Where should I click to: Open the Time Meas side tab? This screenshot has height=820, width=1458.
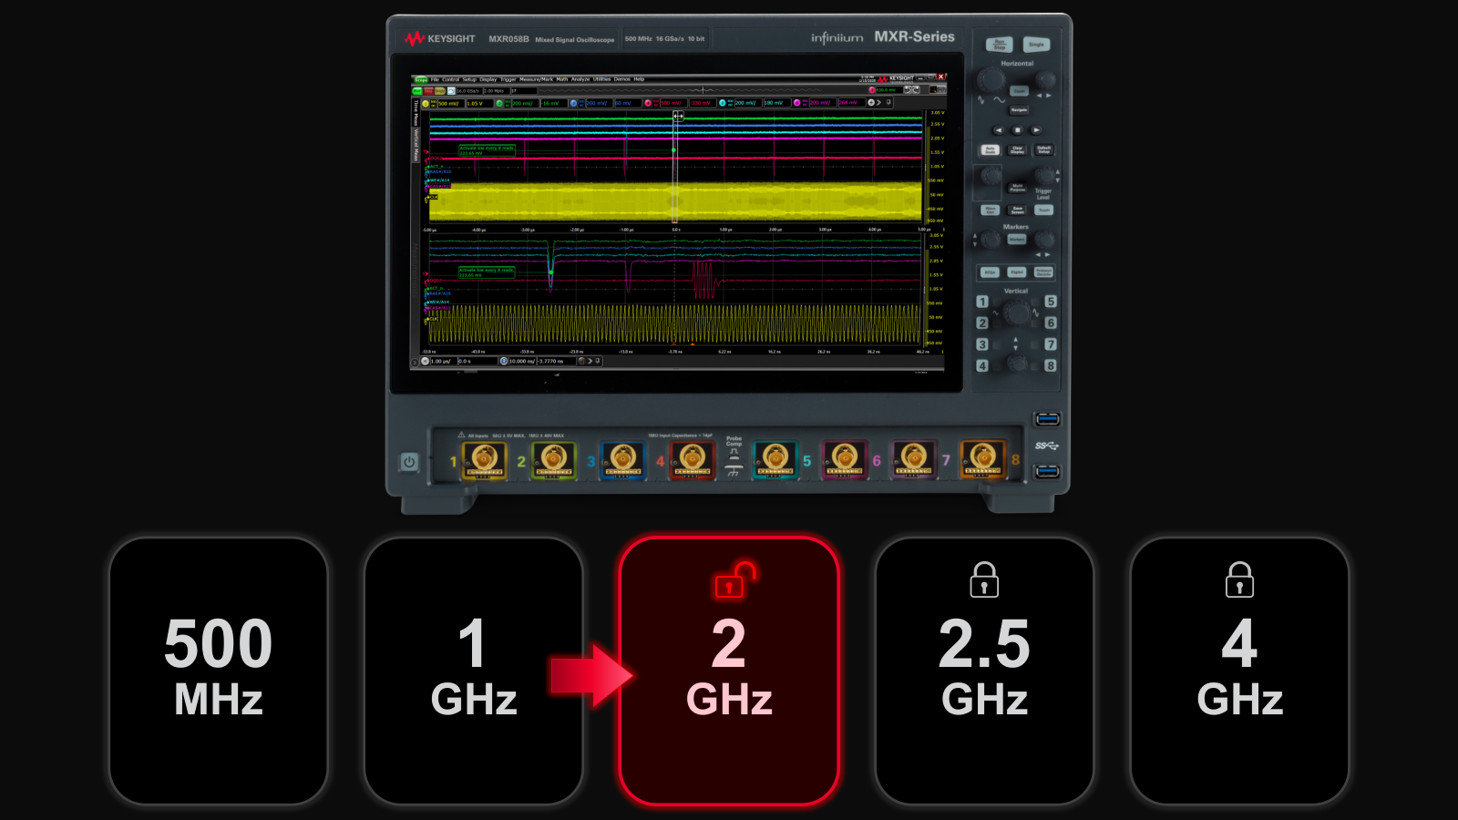pos(416,113)
